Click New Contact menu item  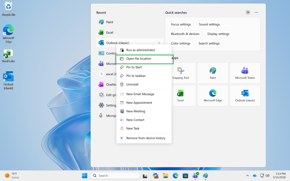144,120
